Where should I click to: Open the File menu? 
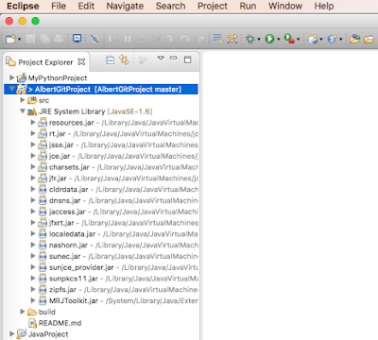click(59, 6)
